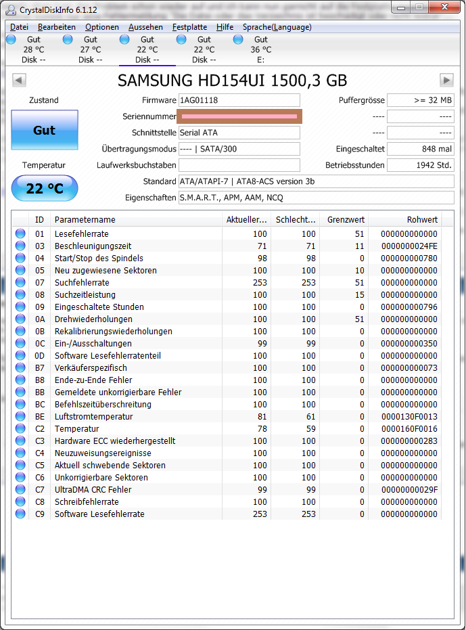Click status icon for Temperatur C2 row

click(x=20, y=428)
